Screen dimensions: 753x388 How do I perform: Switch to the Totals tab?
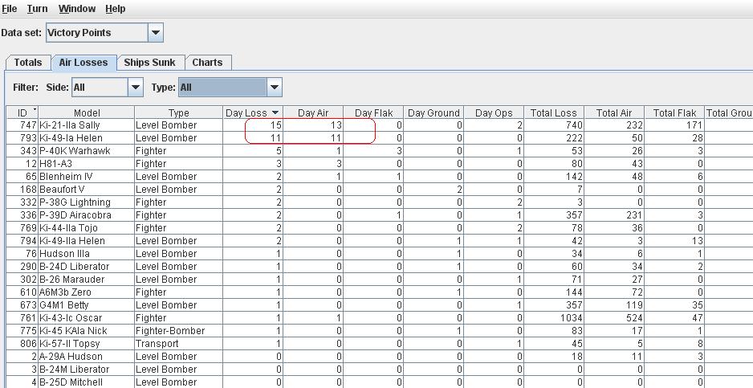tap(28, 63)
